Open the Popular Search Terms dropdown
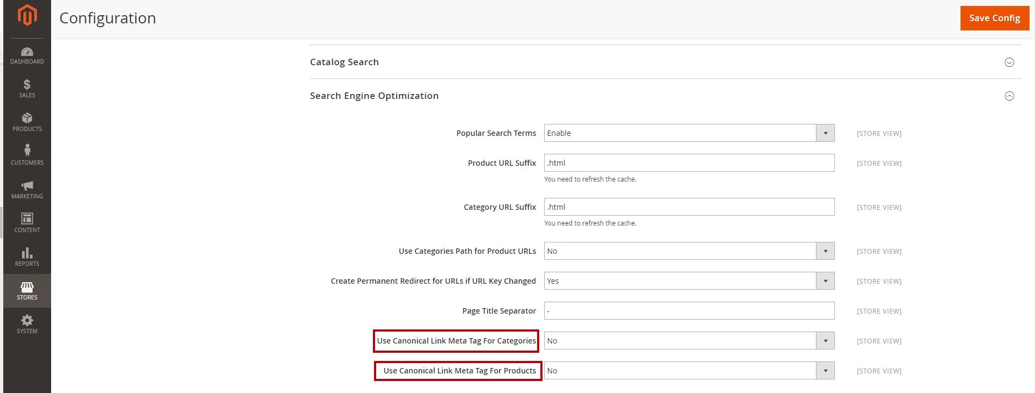This screenshot has height=393, width=1035. click(689, 133)
